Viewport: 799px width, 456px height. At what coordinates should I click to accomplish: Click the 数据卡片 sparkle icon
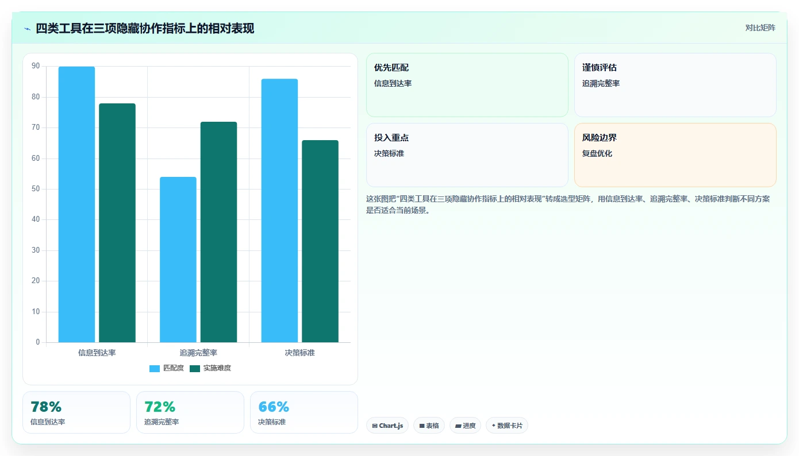click(493, 426)
